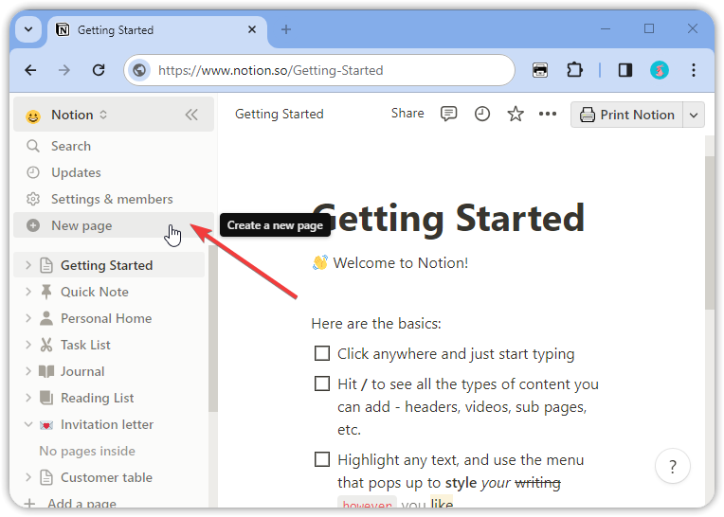
Task: Reload the page with the refresh icon
Action: (x=99, y=70)
